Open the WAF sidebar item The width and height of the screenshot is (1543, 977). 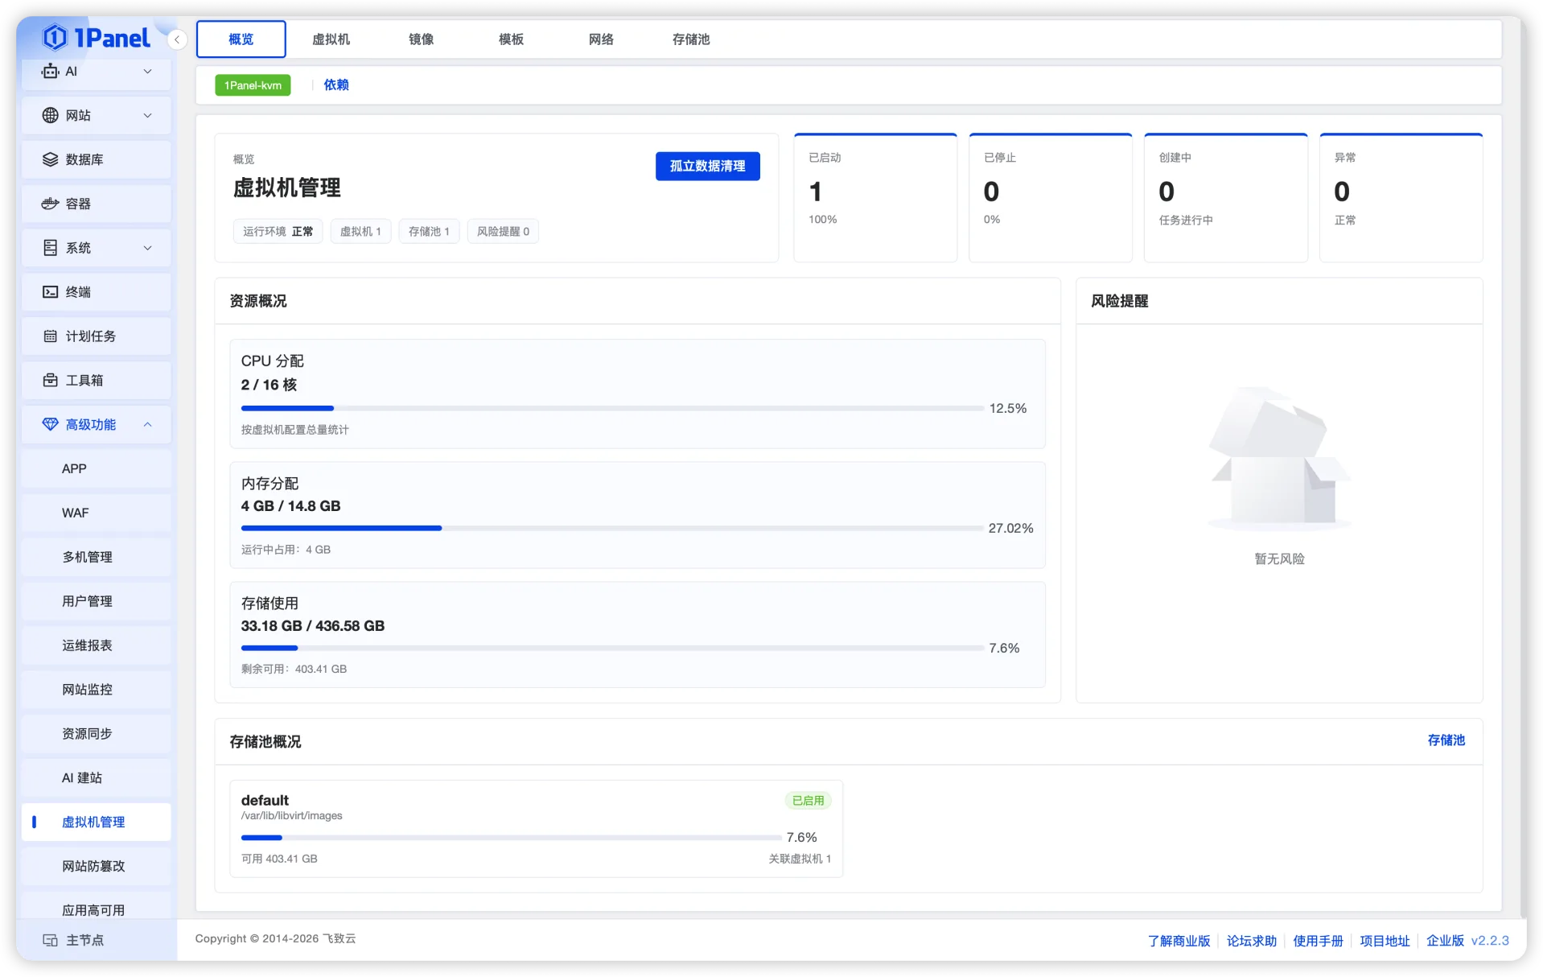pyautogui.click(x=96, y=513)
